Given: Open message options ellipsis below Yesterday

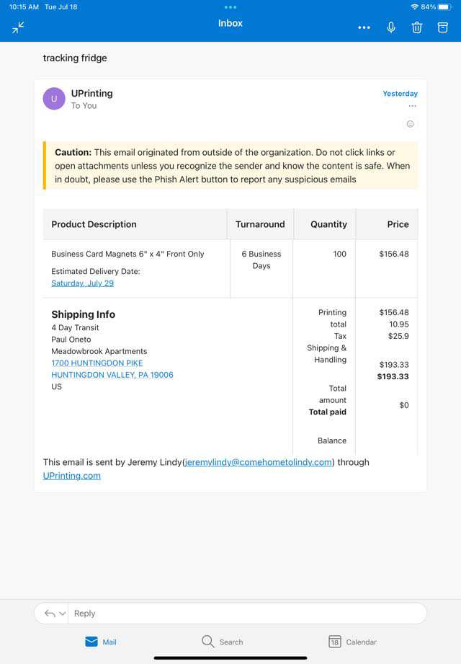Looking at the screenshot, I should coord(412,106).
